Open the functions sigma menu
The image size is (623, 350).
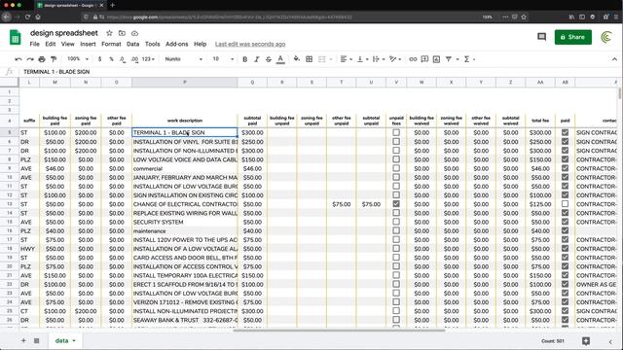pos(467,59)
